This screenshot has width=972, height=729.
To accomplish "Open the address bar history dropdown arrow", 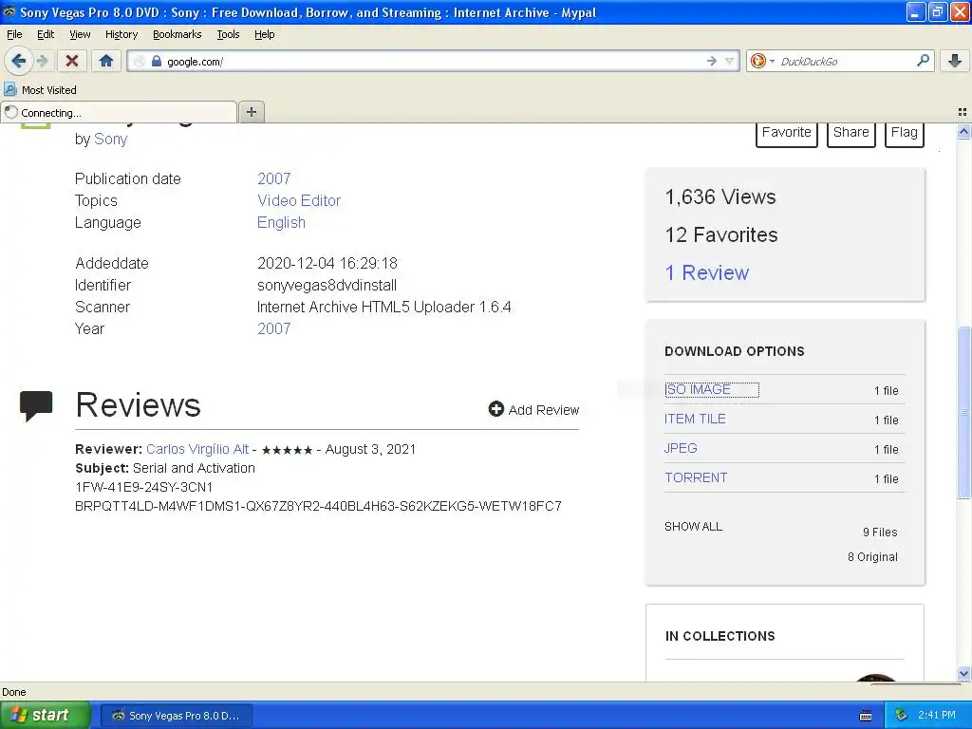I will 730,61.
